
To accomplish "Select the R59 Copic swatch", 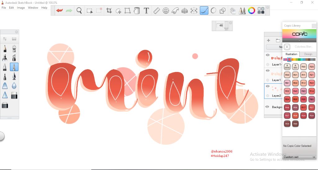I will tap(287, 123).
